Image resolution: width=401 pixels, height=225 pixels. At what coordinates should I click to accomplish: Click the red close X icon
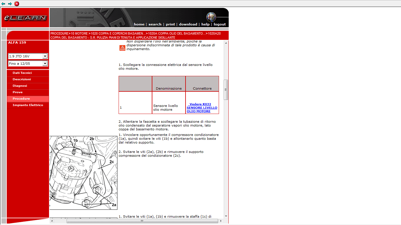tap(17, 4)
